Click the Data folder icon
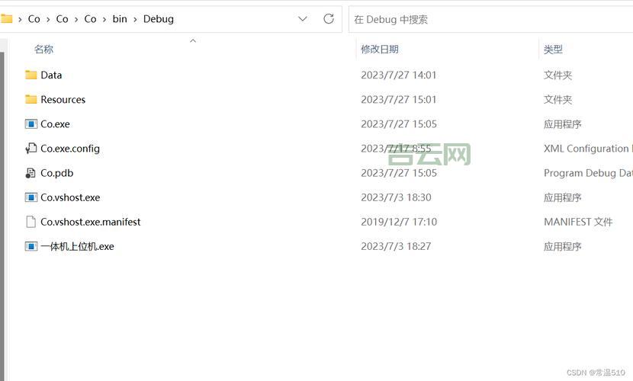This screenshot has width=633, height=381. point(31,75)
